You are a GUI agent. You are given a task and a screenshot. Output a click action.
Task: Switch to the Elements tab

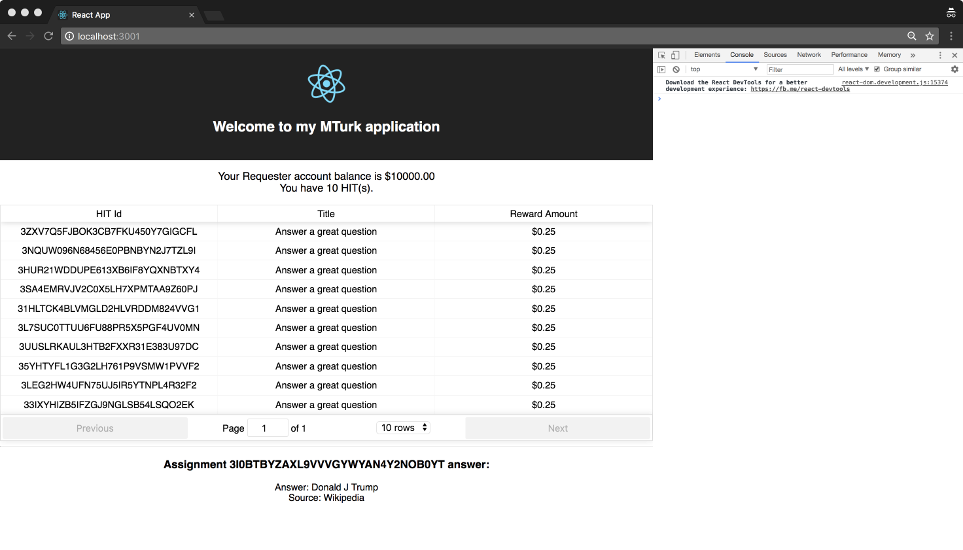(x=707, y=55)
